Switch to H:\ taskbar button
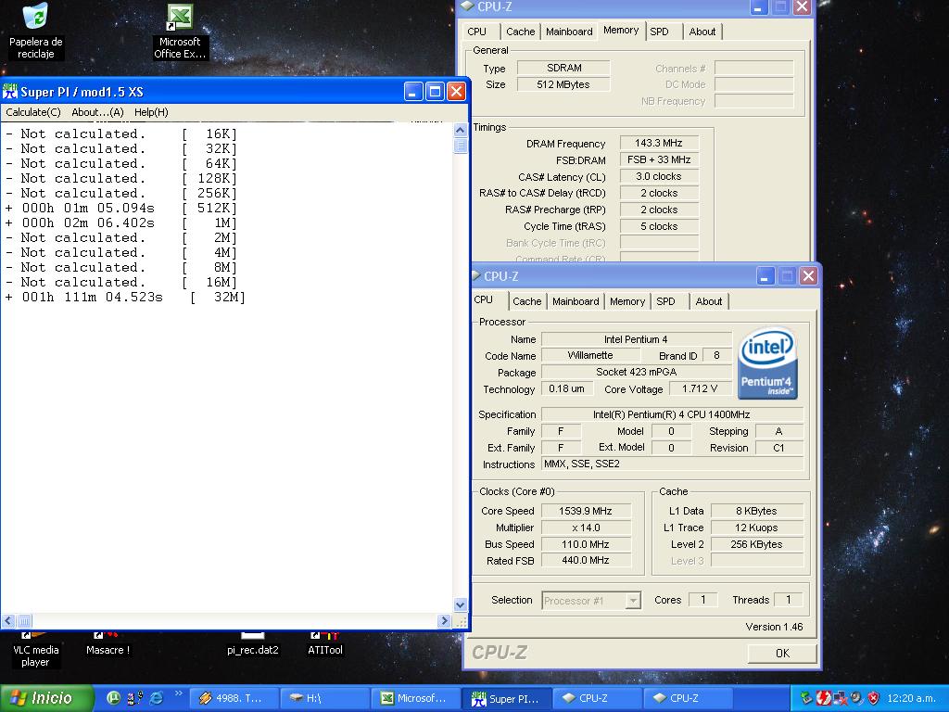Screen dimensions: 949x712 point(325,698)
